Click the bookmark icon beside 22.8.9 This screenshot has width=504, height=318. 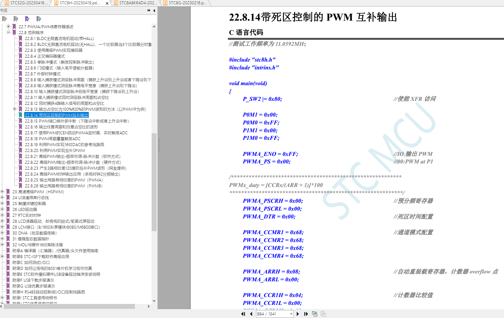(x=20, y=85)
